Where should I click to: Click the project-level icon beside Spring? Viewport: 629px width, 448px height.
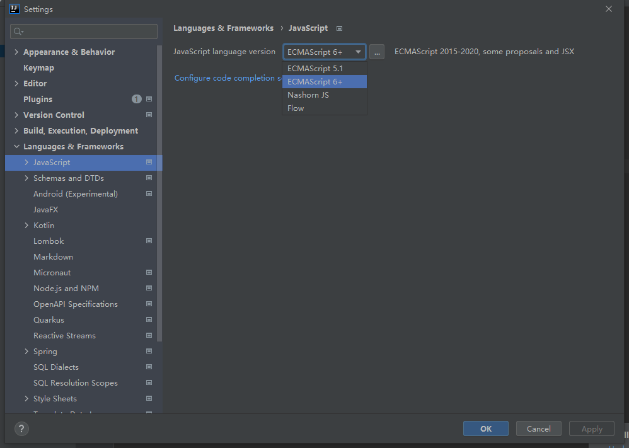149,352
